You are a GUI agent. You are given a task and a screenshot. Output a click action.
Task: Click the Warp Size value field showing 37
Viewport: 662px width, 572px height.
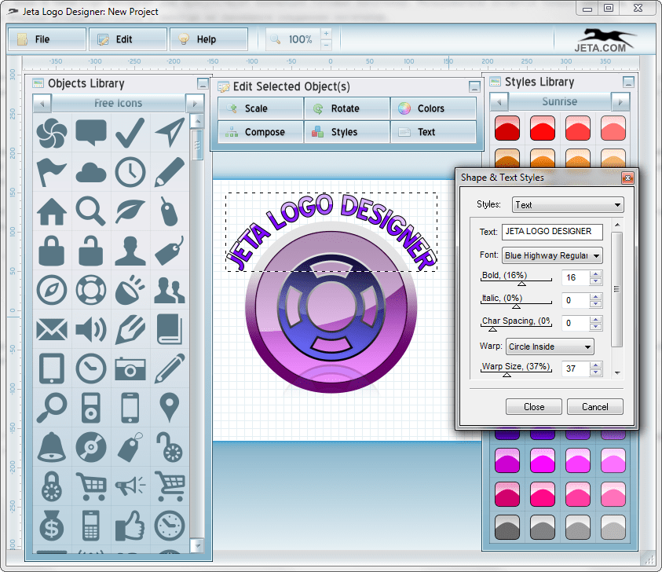tap(576, 368)
